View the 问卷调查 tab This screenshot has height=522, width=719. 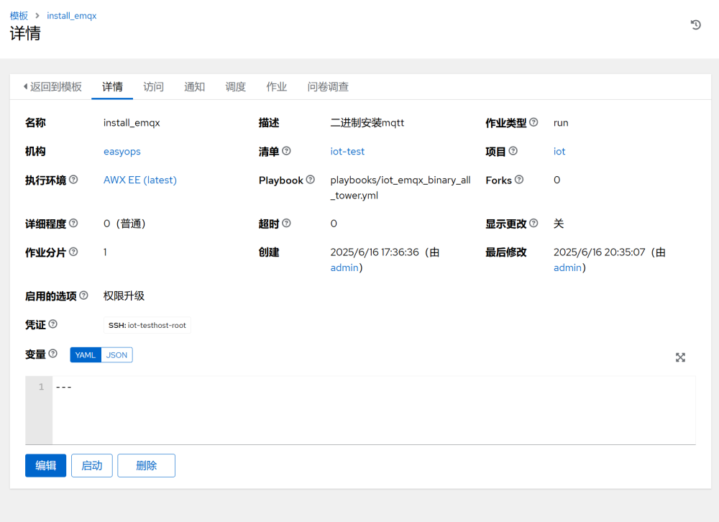point(327,86)
